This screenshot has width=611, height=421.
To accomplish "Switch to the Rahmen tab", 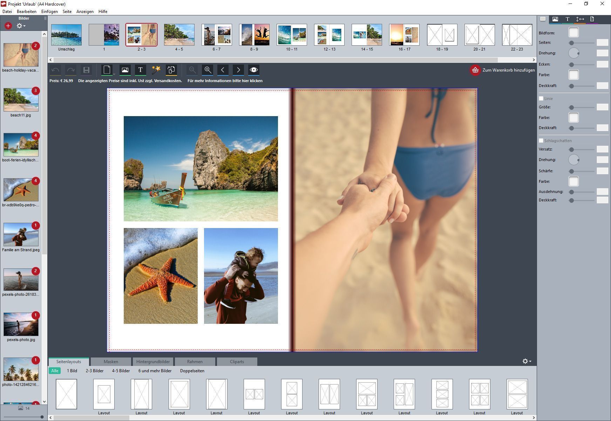I will pyautogui.click(x=195, y=362).
